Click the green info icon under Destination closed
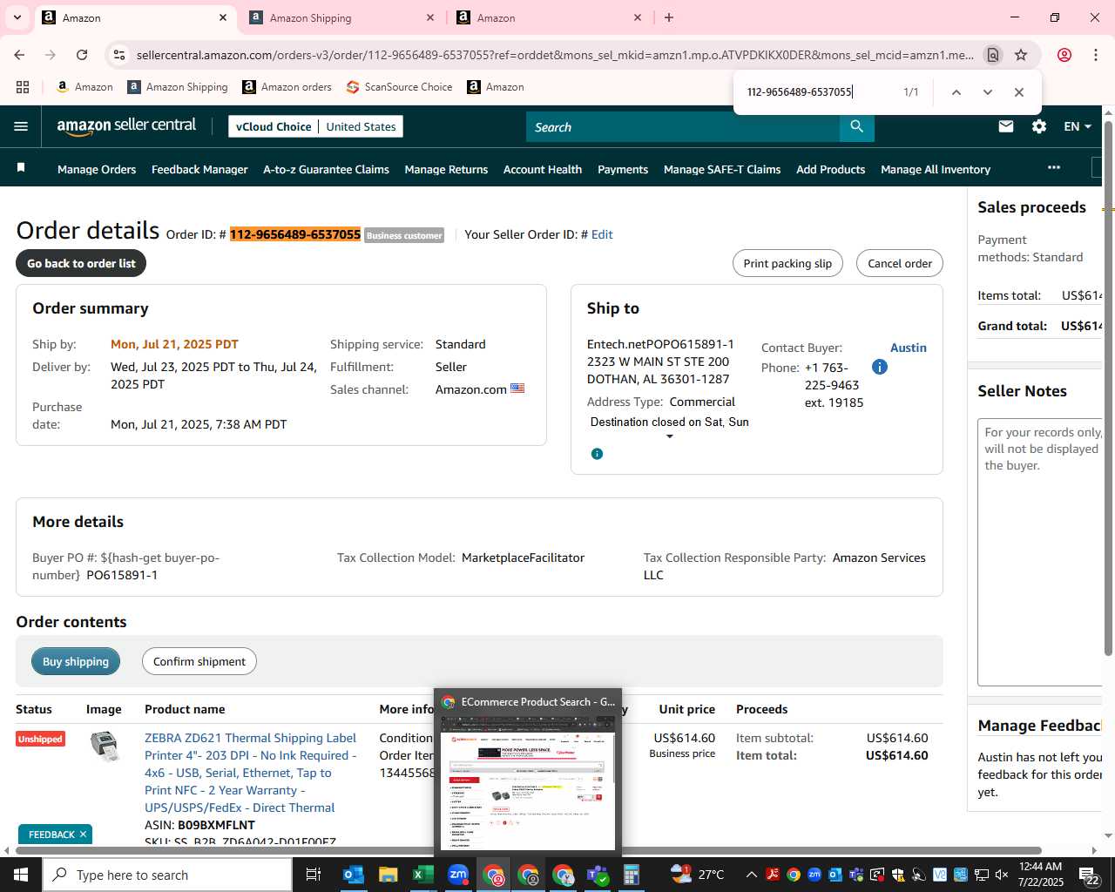 tap(597, 454)
